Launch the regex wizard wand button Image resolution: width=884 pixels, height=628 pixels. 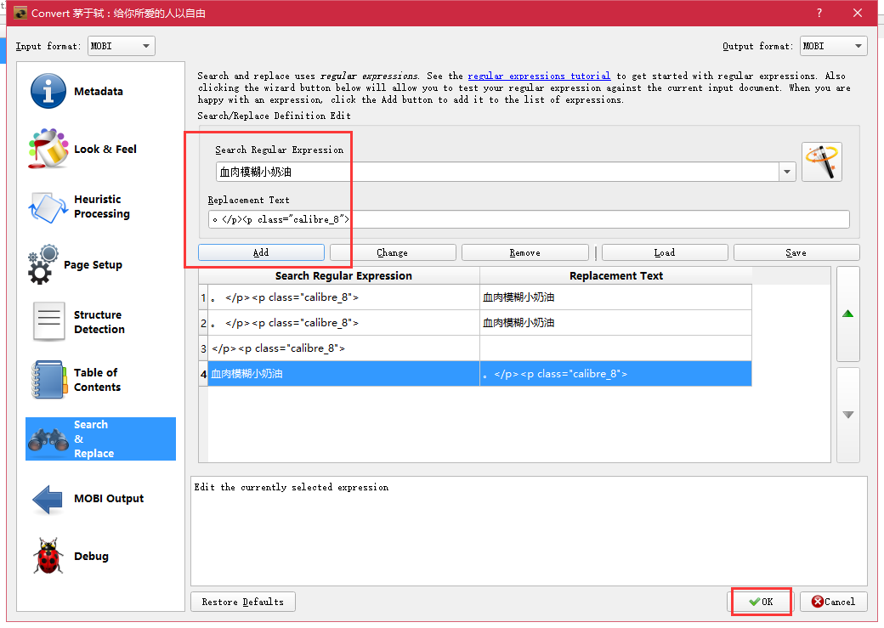(821, 161)
